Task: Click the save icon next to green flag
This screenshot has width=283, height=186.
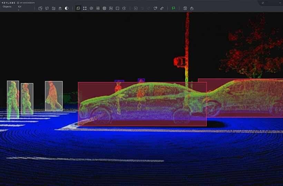Action: click(x=185, y=8)
